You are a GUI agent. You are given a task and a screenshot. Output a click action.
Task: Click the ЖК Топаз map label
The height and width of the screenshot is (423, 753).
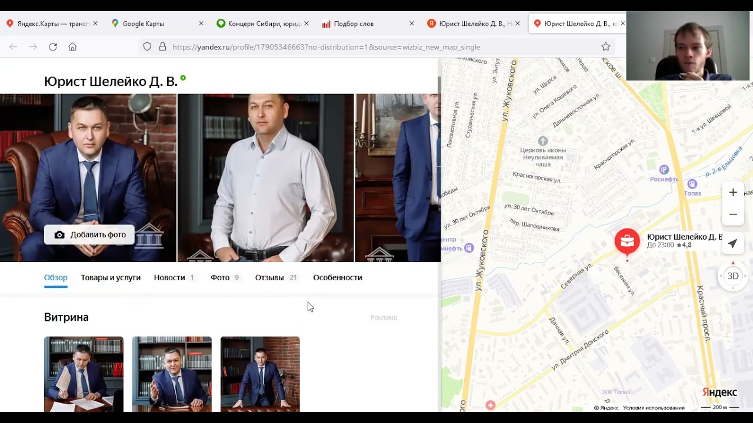[x=616, y=392]
